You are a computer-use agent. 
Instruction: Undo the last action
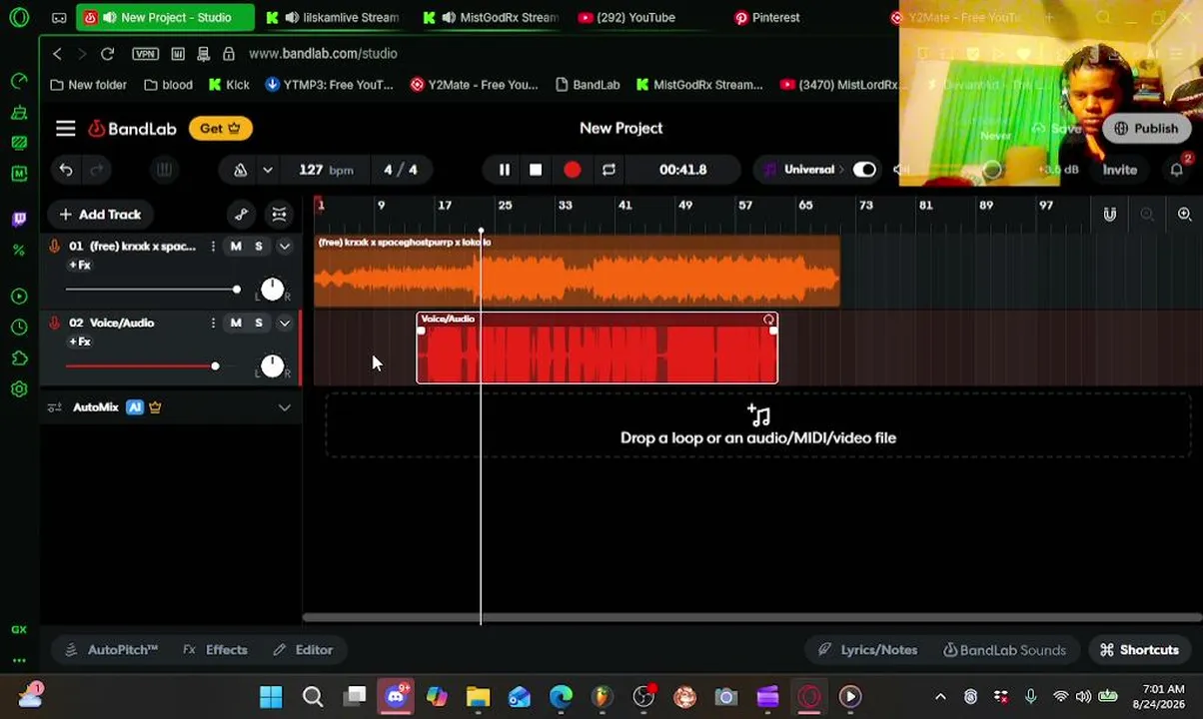tap(66, 170)
